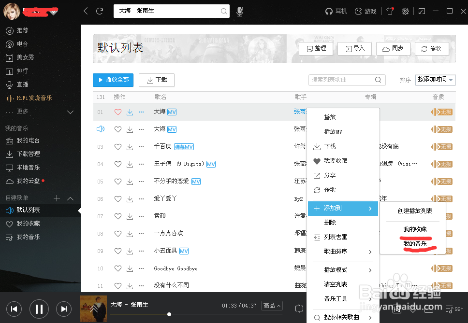Click the 下载 download all button

coord(157,80)
